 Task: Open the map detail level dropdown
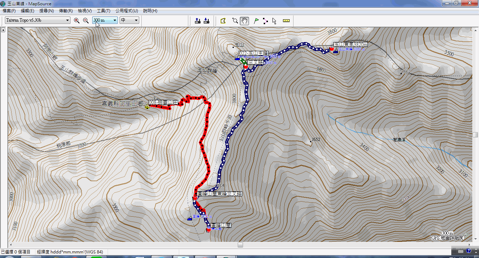[129, 20]
